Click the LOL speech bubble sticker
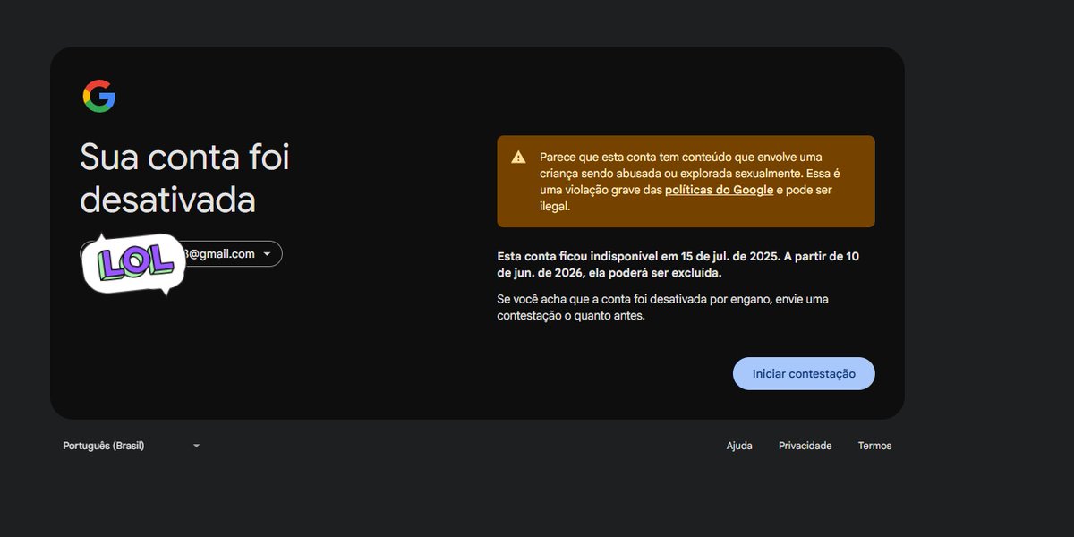The width and height of the screenshot is (1074, 537). [x=131, y=261]
